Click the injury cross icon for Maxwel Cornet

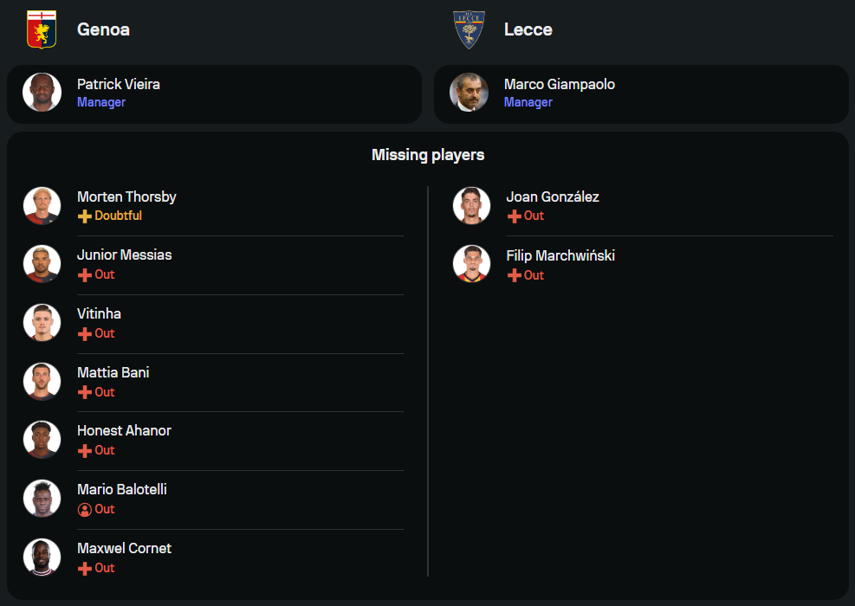pos(85,569)
